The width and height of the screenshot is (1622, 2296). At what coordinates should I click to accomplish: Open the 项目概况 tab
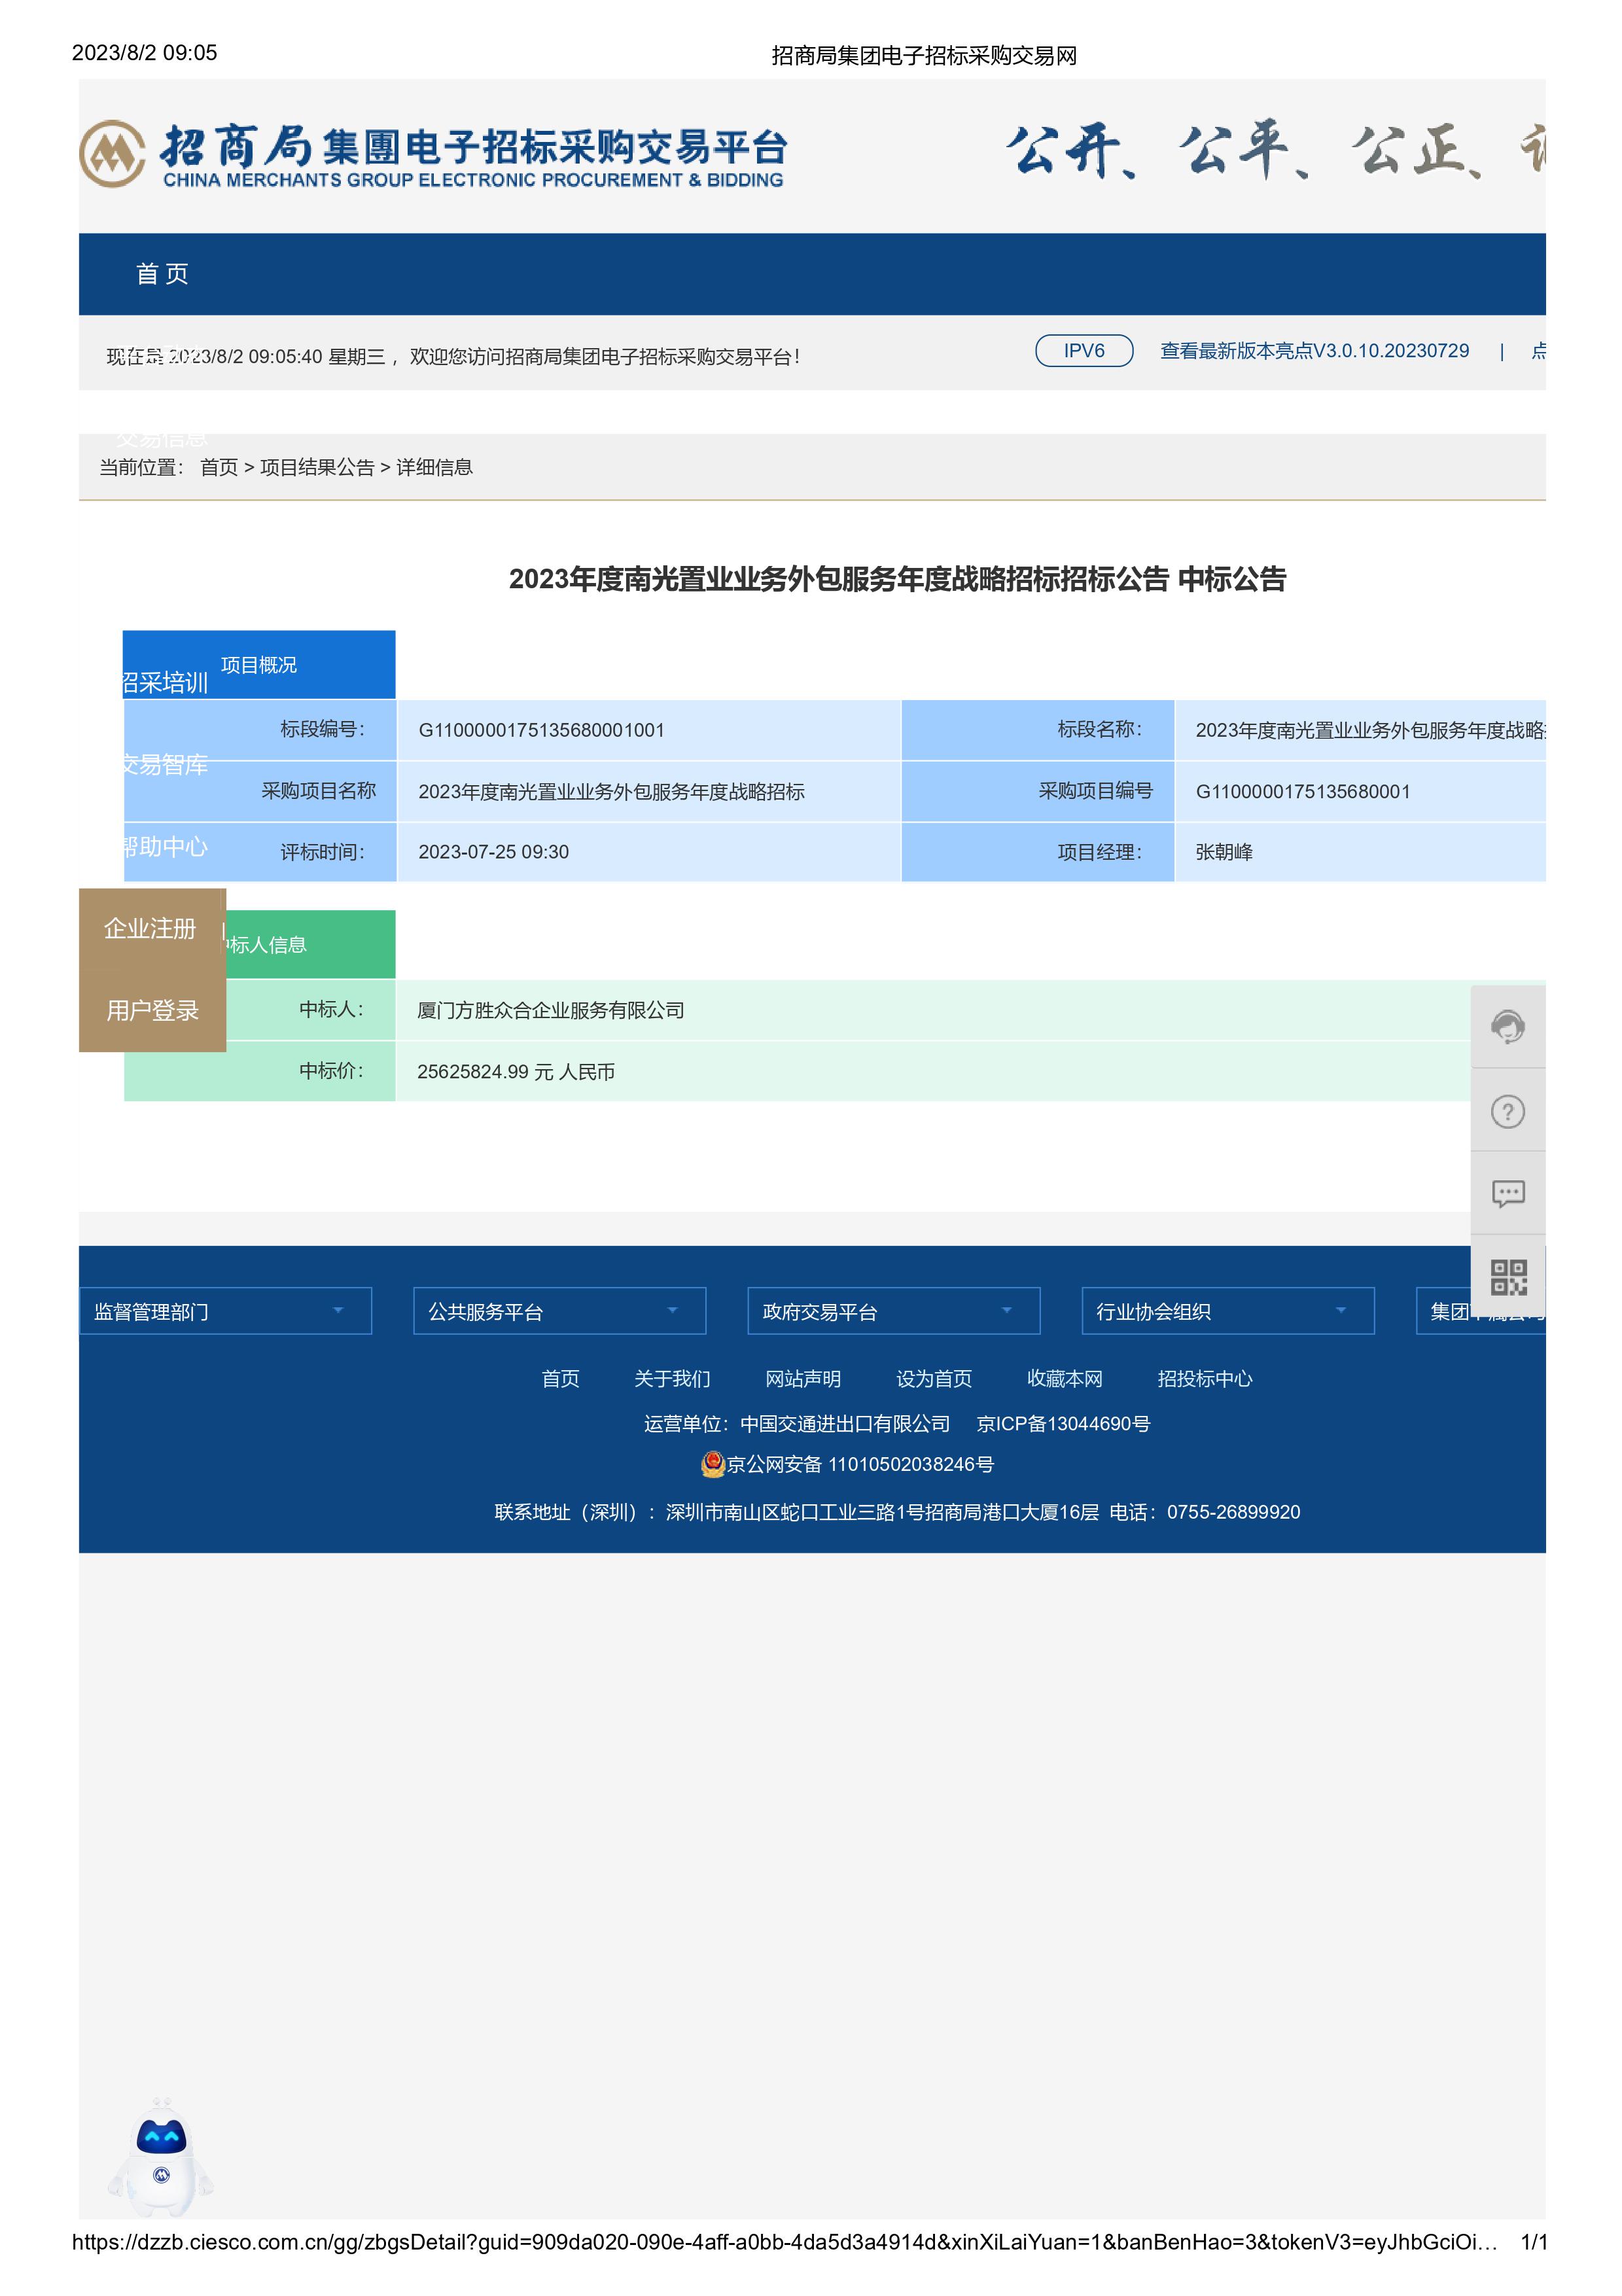point(259,665)
